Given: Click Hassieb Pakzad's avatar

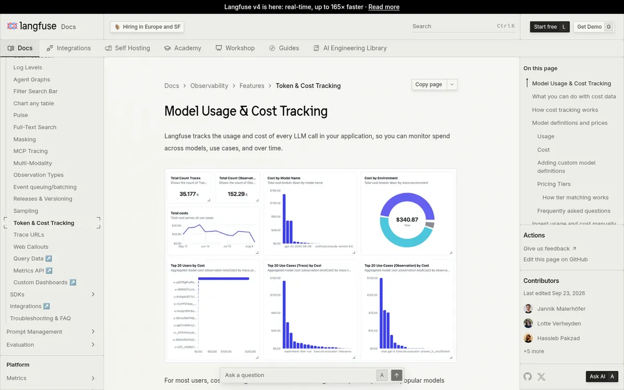Looking at the screenshot, I should pyautogui.click(x=528, y=338).
